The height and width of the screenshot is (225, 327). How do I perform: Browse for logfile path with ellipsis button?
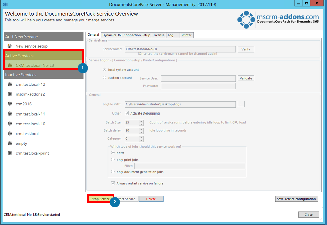(x=241, y=104)
